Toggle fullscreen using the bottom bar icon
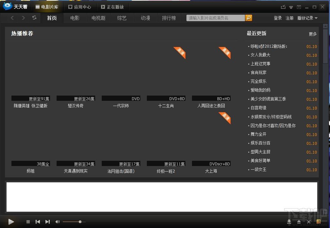The image size is (330, 228). [x=309, y=222]
